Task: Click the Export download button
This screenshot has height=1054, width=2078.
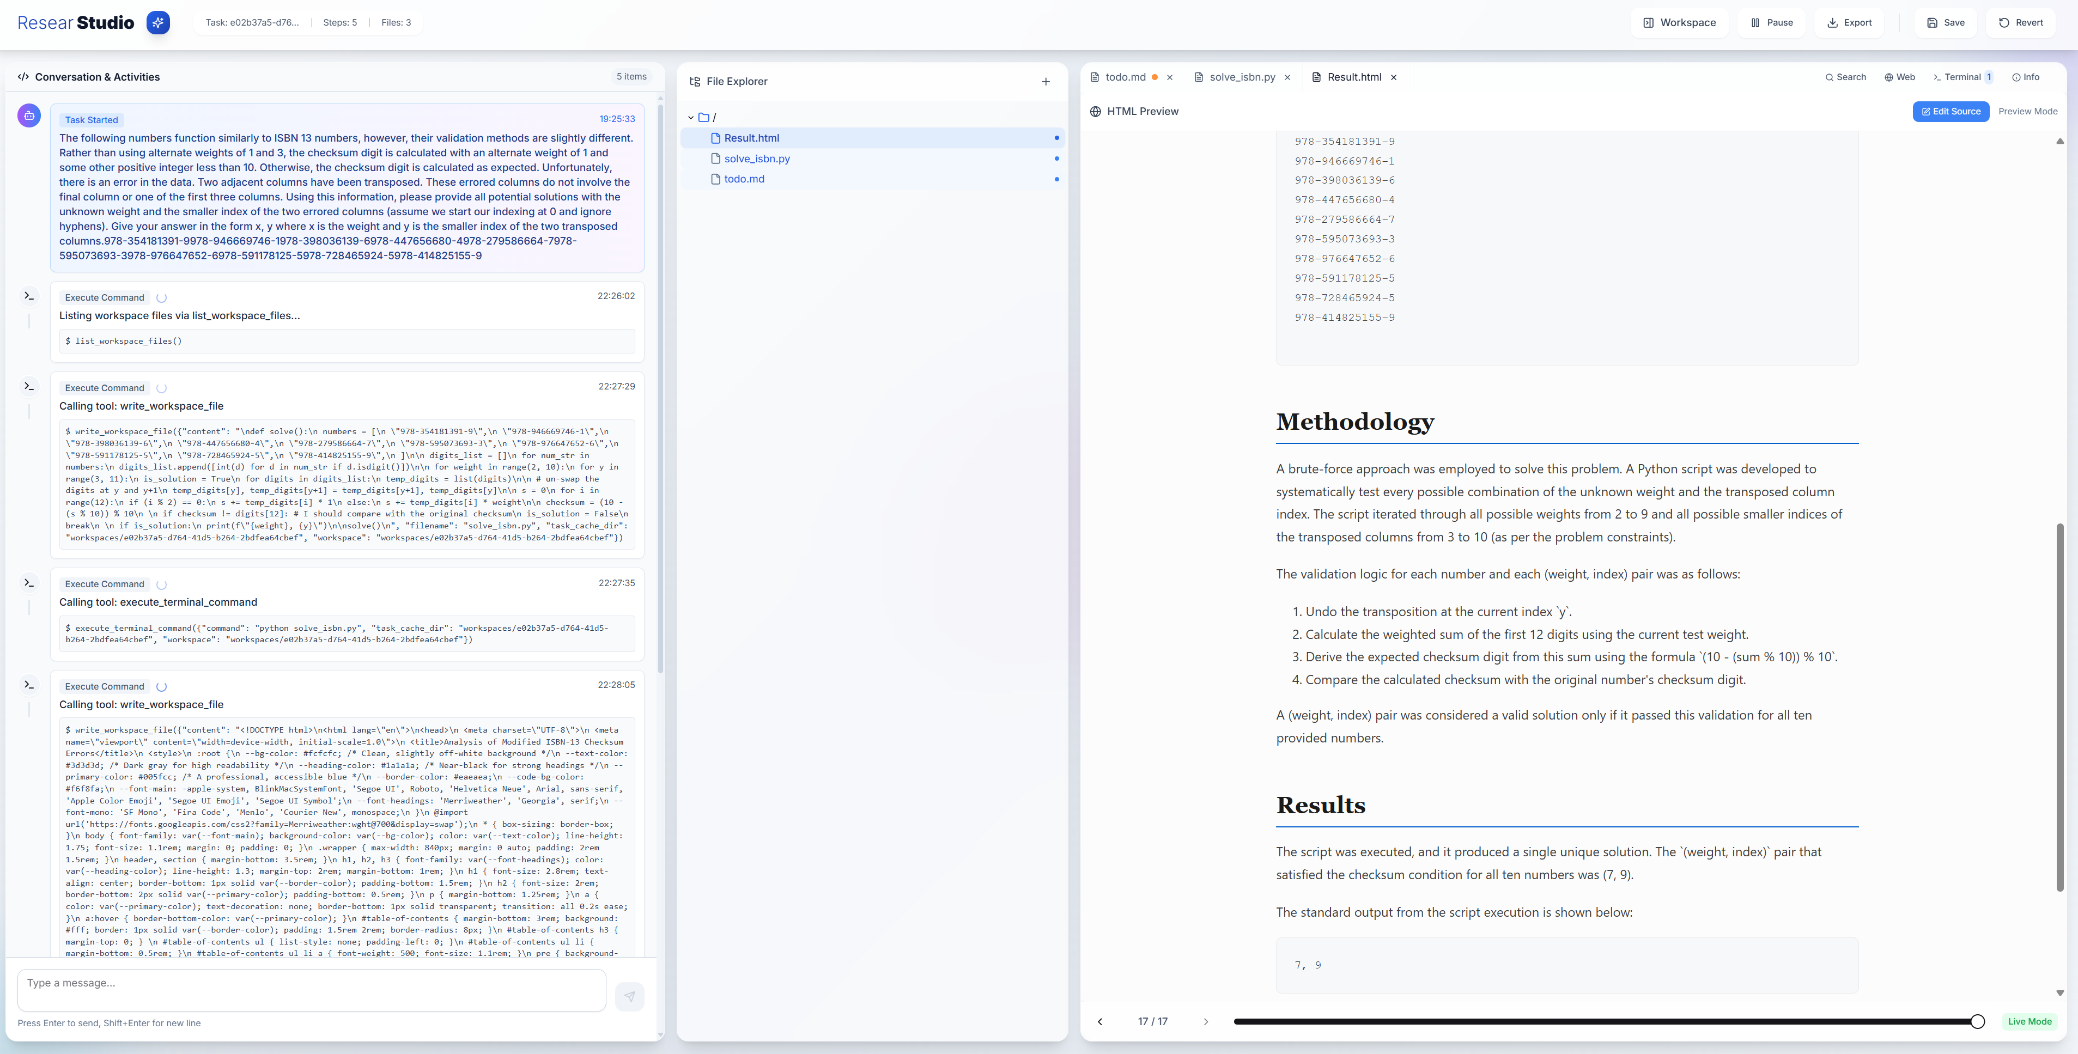Action: [x=1849, y=22]
